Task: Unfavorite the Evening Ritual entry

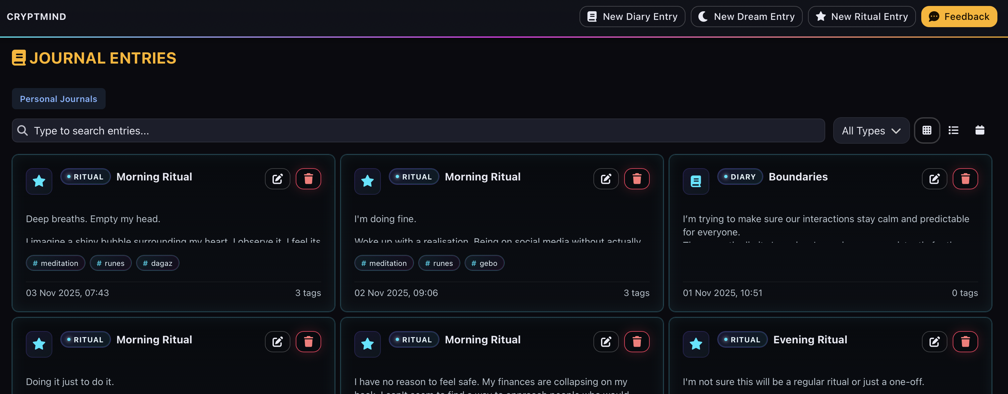Action: pyautogui.click(x=696, y=344)
